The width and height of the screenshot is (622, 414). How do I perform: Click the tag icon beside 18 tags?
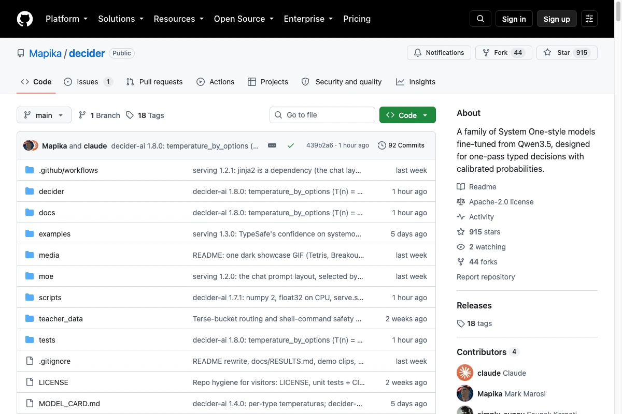(x=461, y=323)
